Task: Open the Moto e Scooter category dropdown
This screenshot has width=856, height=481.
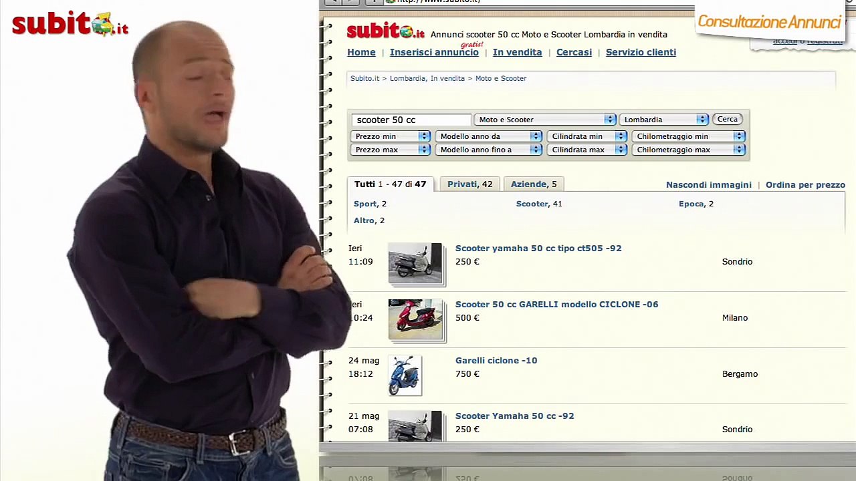Action: (x=544, y=120)
